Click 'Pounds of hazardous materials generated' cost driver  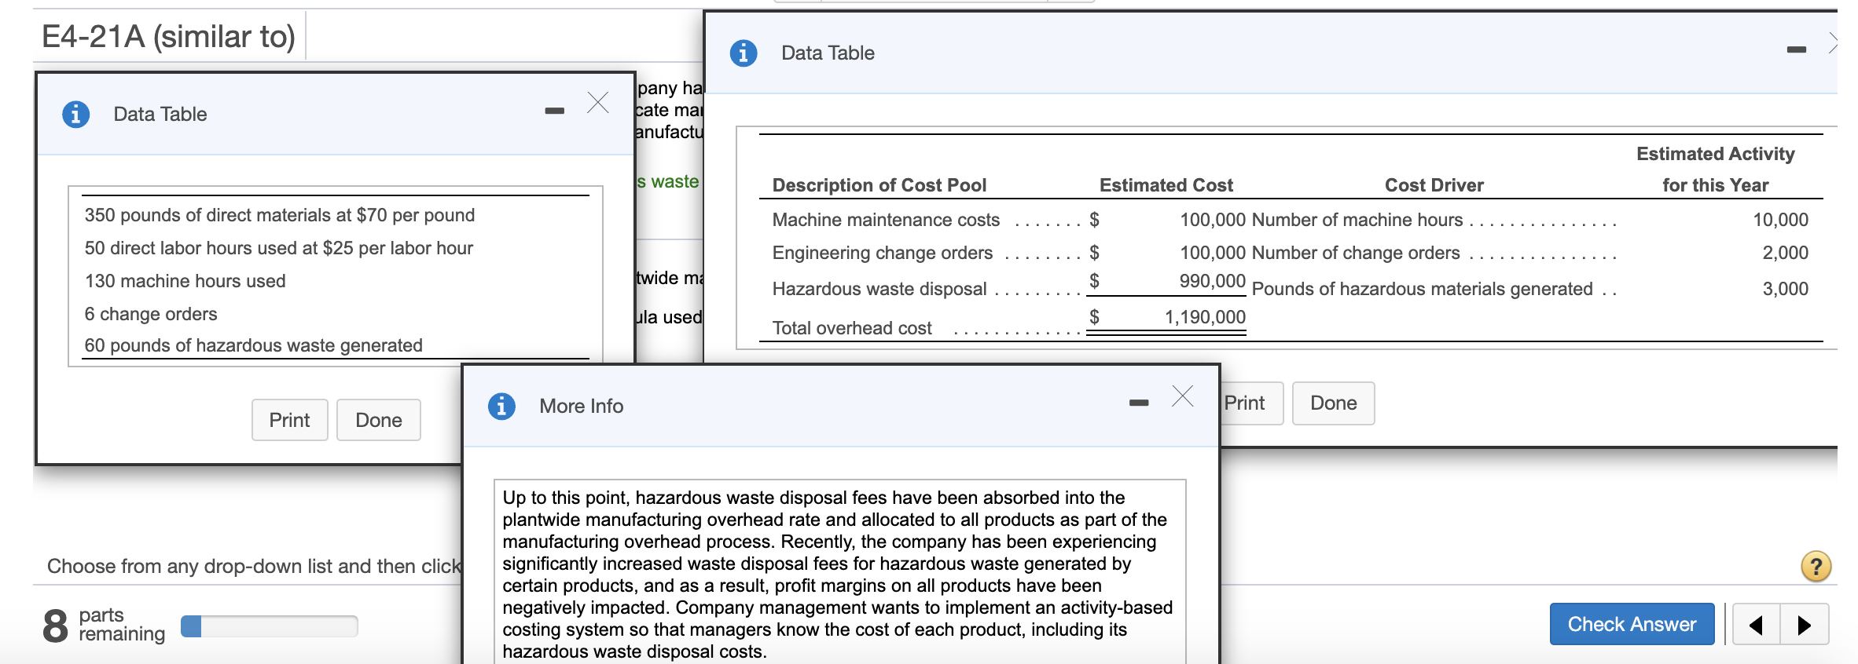point(1423,289)
